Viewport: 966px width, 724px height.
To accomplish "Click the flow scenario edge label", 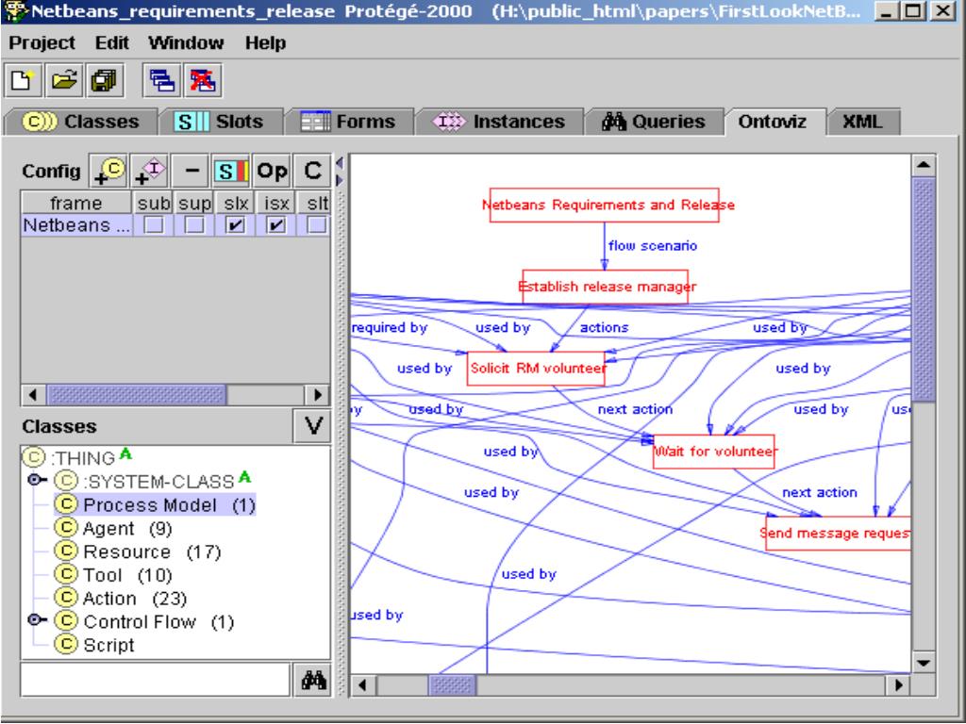I will click(x=653, y=246).
